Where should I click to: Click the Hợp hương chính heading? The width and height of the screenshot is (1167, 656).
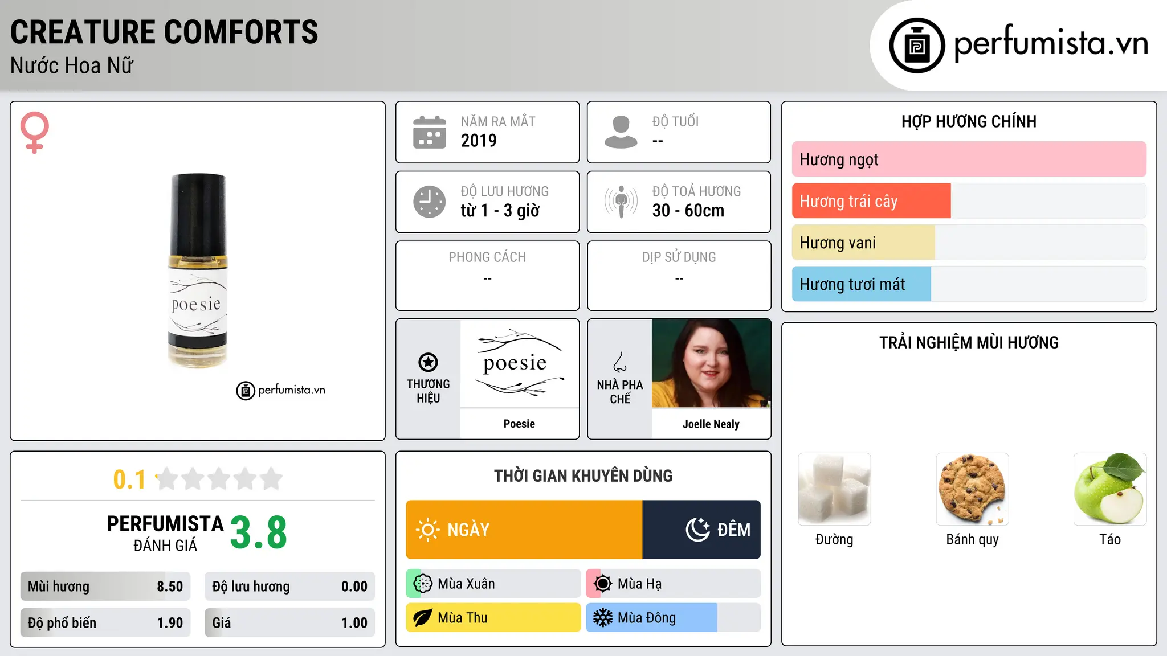click(x=969, y=121)
